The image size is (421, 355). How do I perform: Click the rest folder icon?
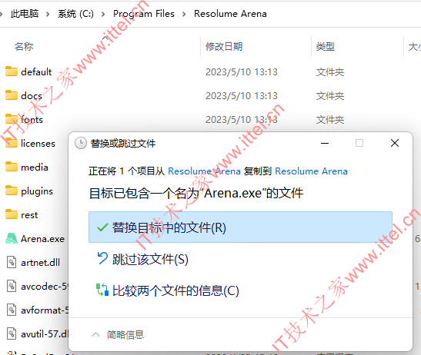pos(12,214)
